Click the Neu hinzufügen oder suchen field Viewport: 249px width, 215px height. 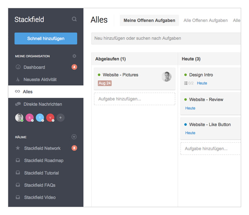(x=166, y=38)
